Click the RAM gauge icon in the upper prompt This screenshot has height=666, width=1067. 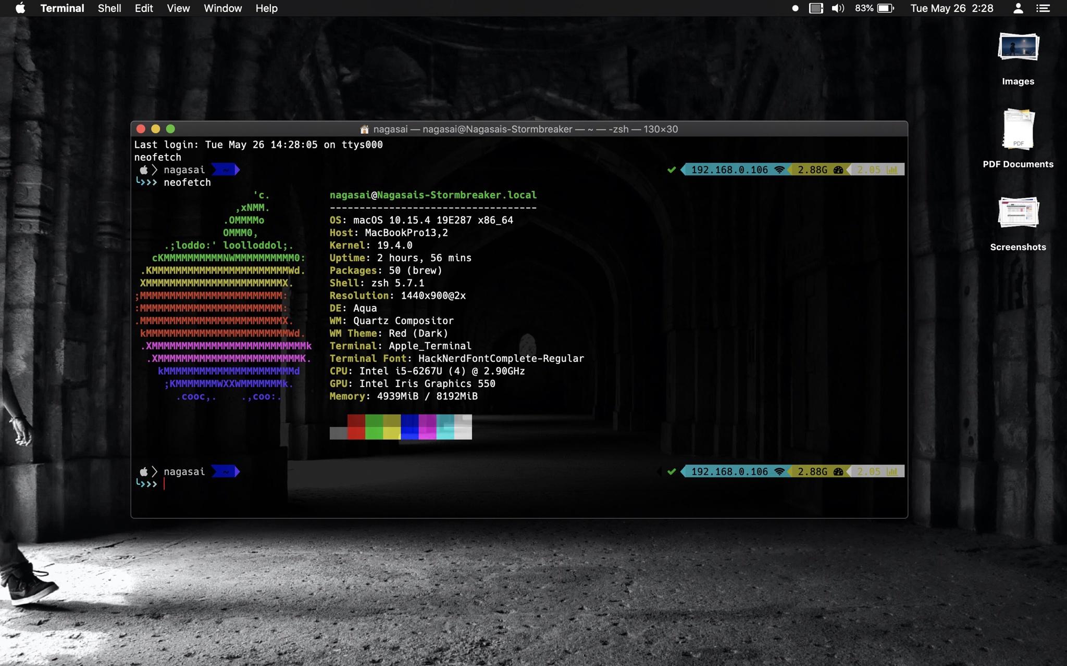pos(838,170)
